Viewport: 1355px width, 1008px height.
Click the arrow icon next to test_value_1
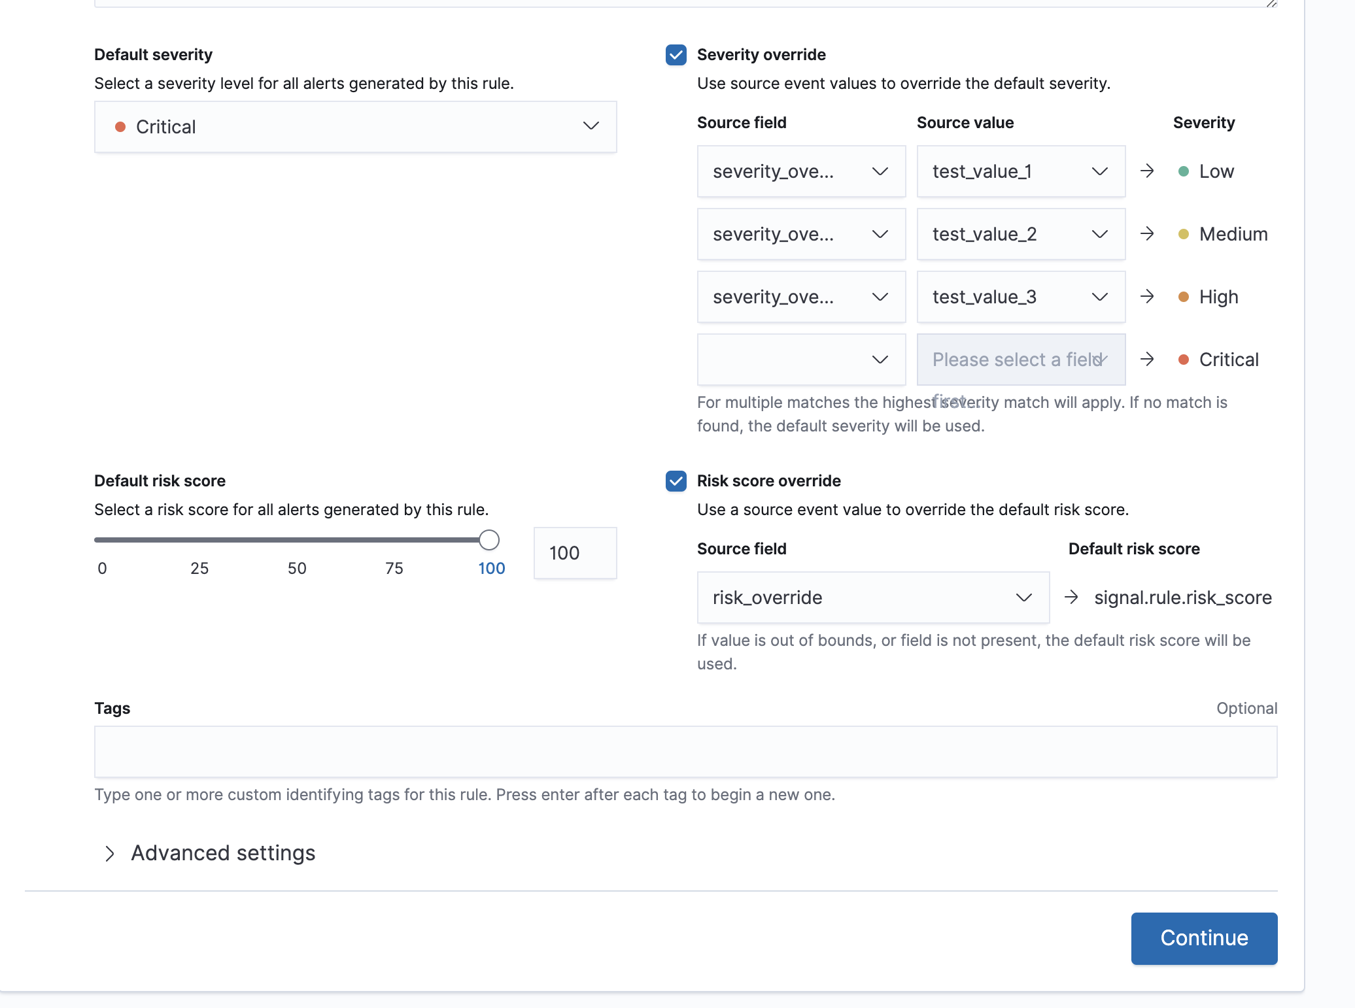point(1148,171)
